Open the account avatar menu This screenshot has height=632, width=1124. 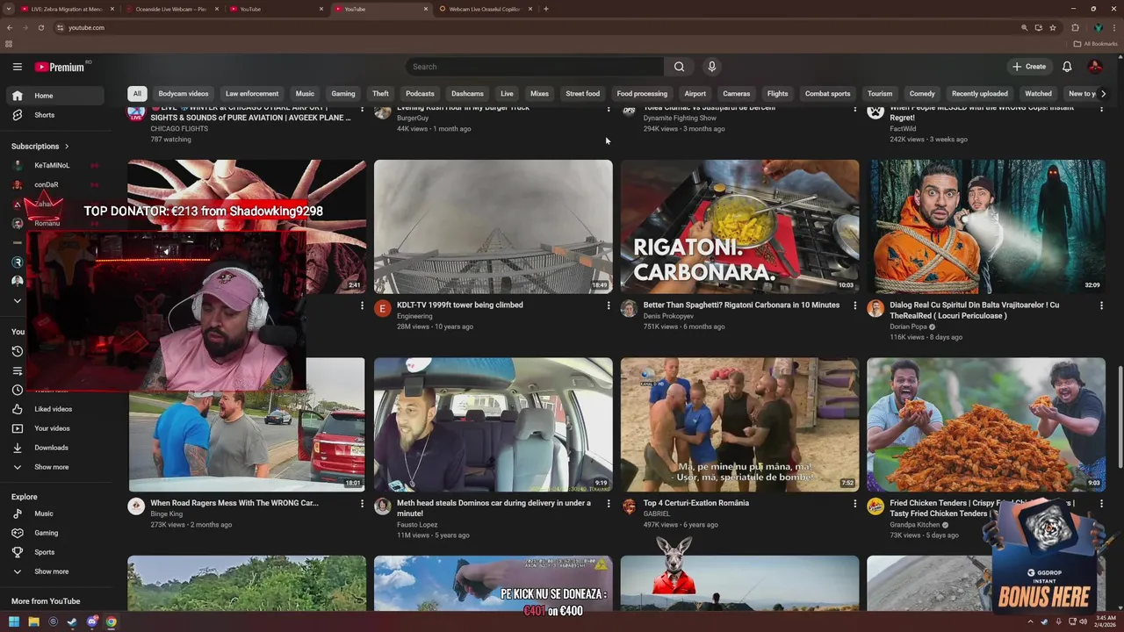[1095, 67]
